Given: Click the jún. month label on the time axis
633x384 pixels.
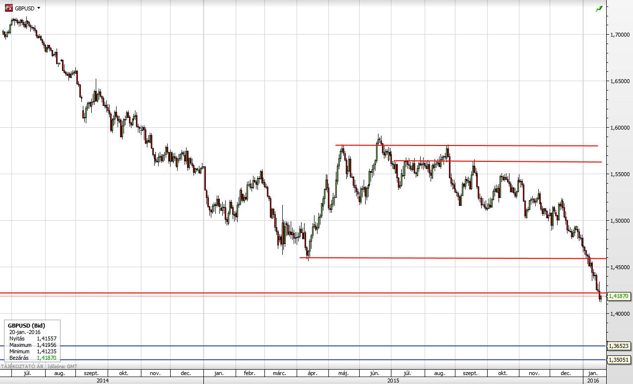Looking at the screenshot, I should coord(375,373).
